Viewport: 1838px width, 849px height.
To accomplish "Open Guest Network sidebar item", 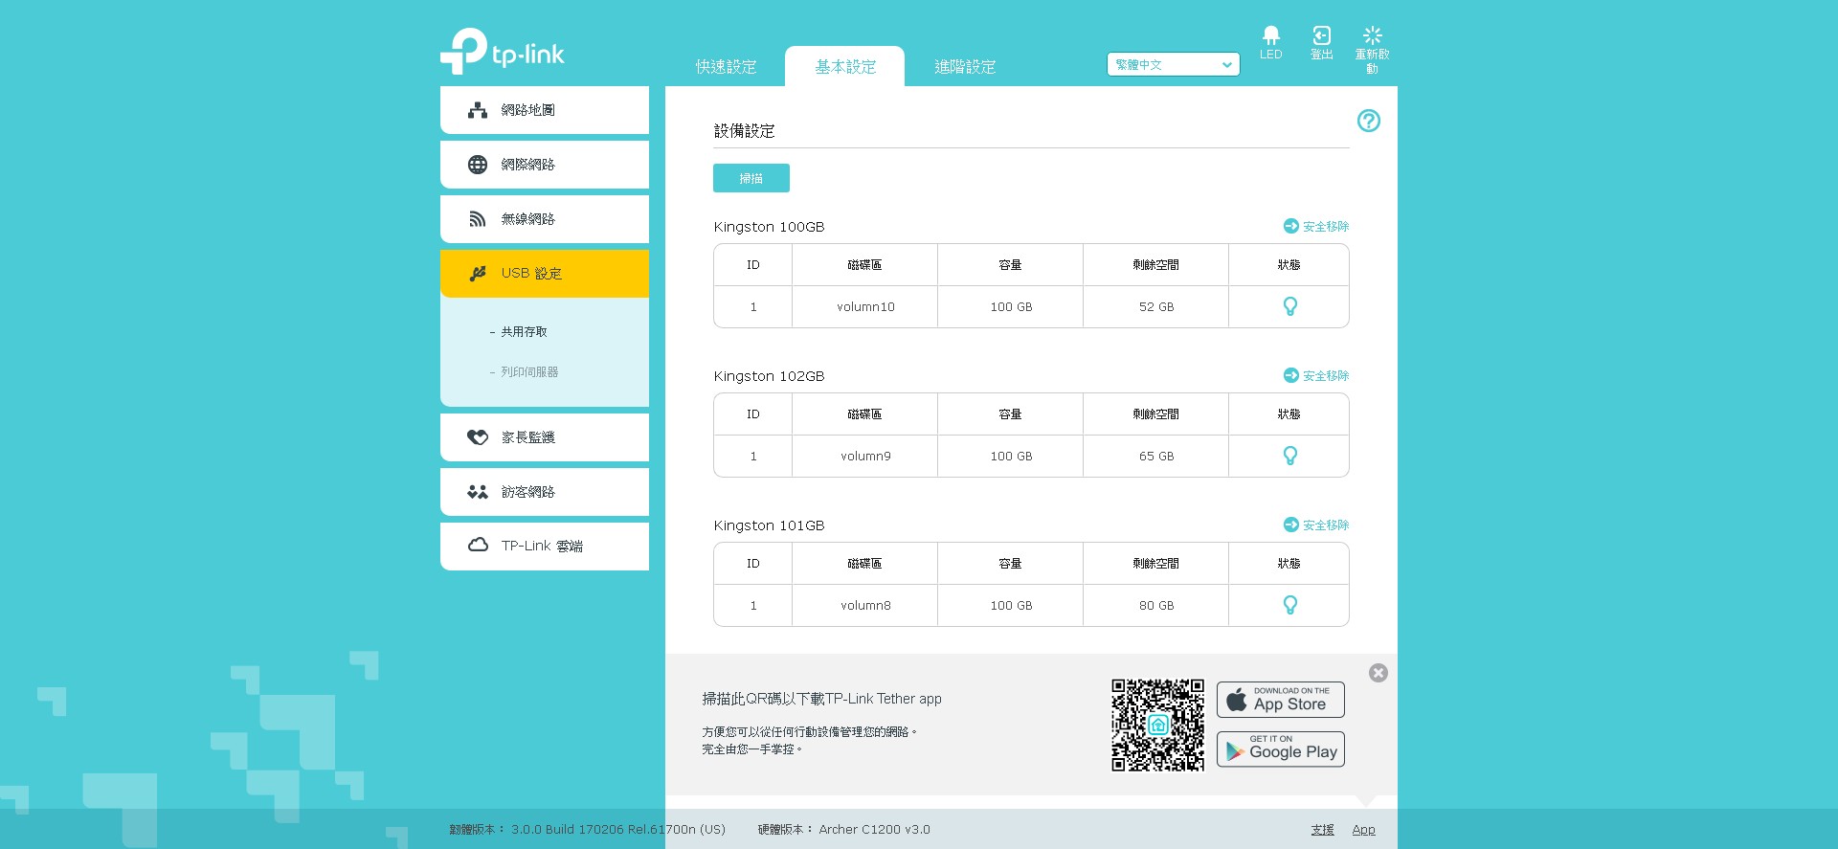I will coord(545,492).
